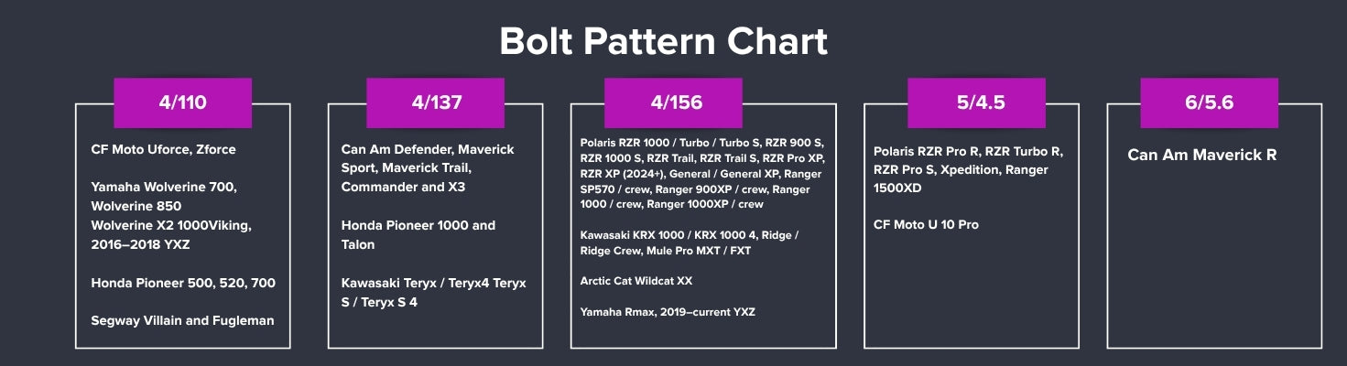This screenshot has width=1347, height=366.
Task: Click Honda Pioneer 500, 520, 700 entry
Action: (182, 283)
